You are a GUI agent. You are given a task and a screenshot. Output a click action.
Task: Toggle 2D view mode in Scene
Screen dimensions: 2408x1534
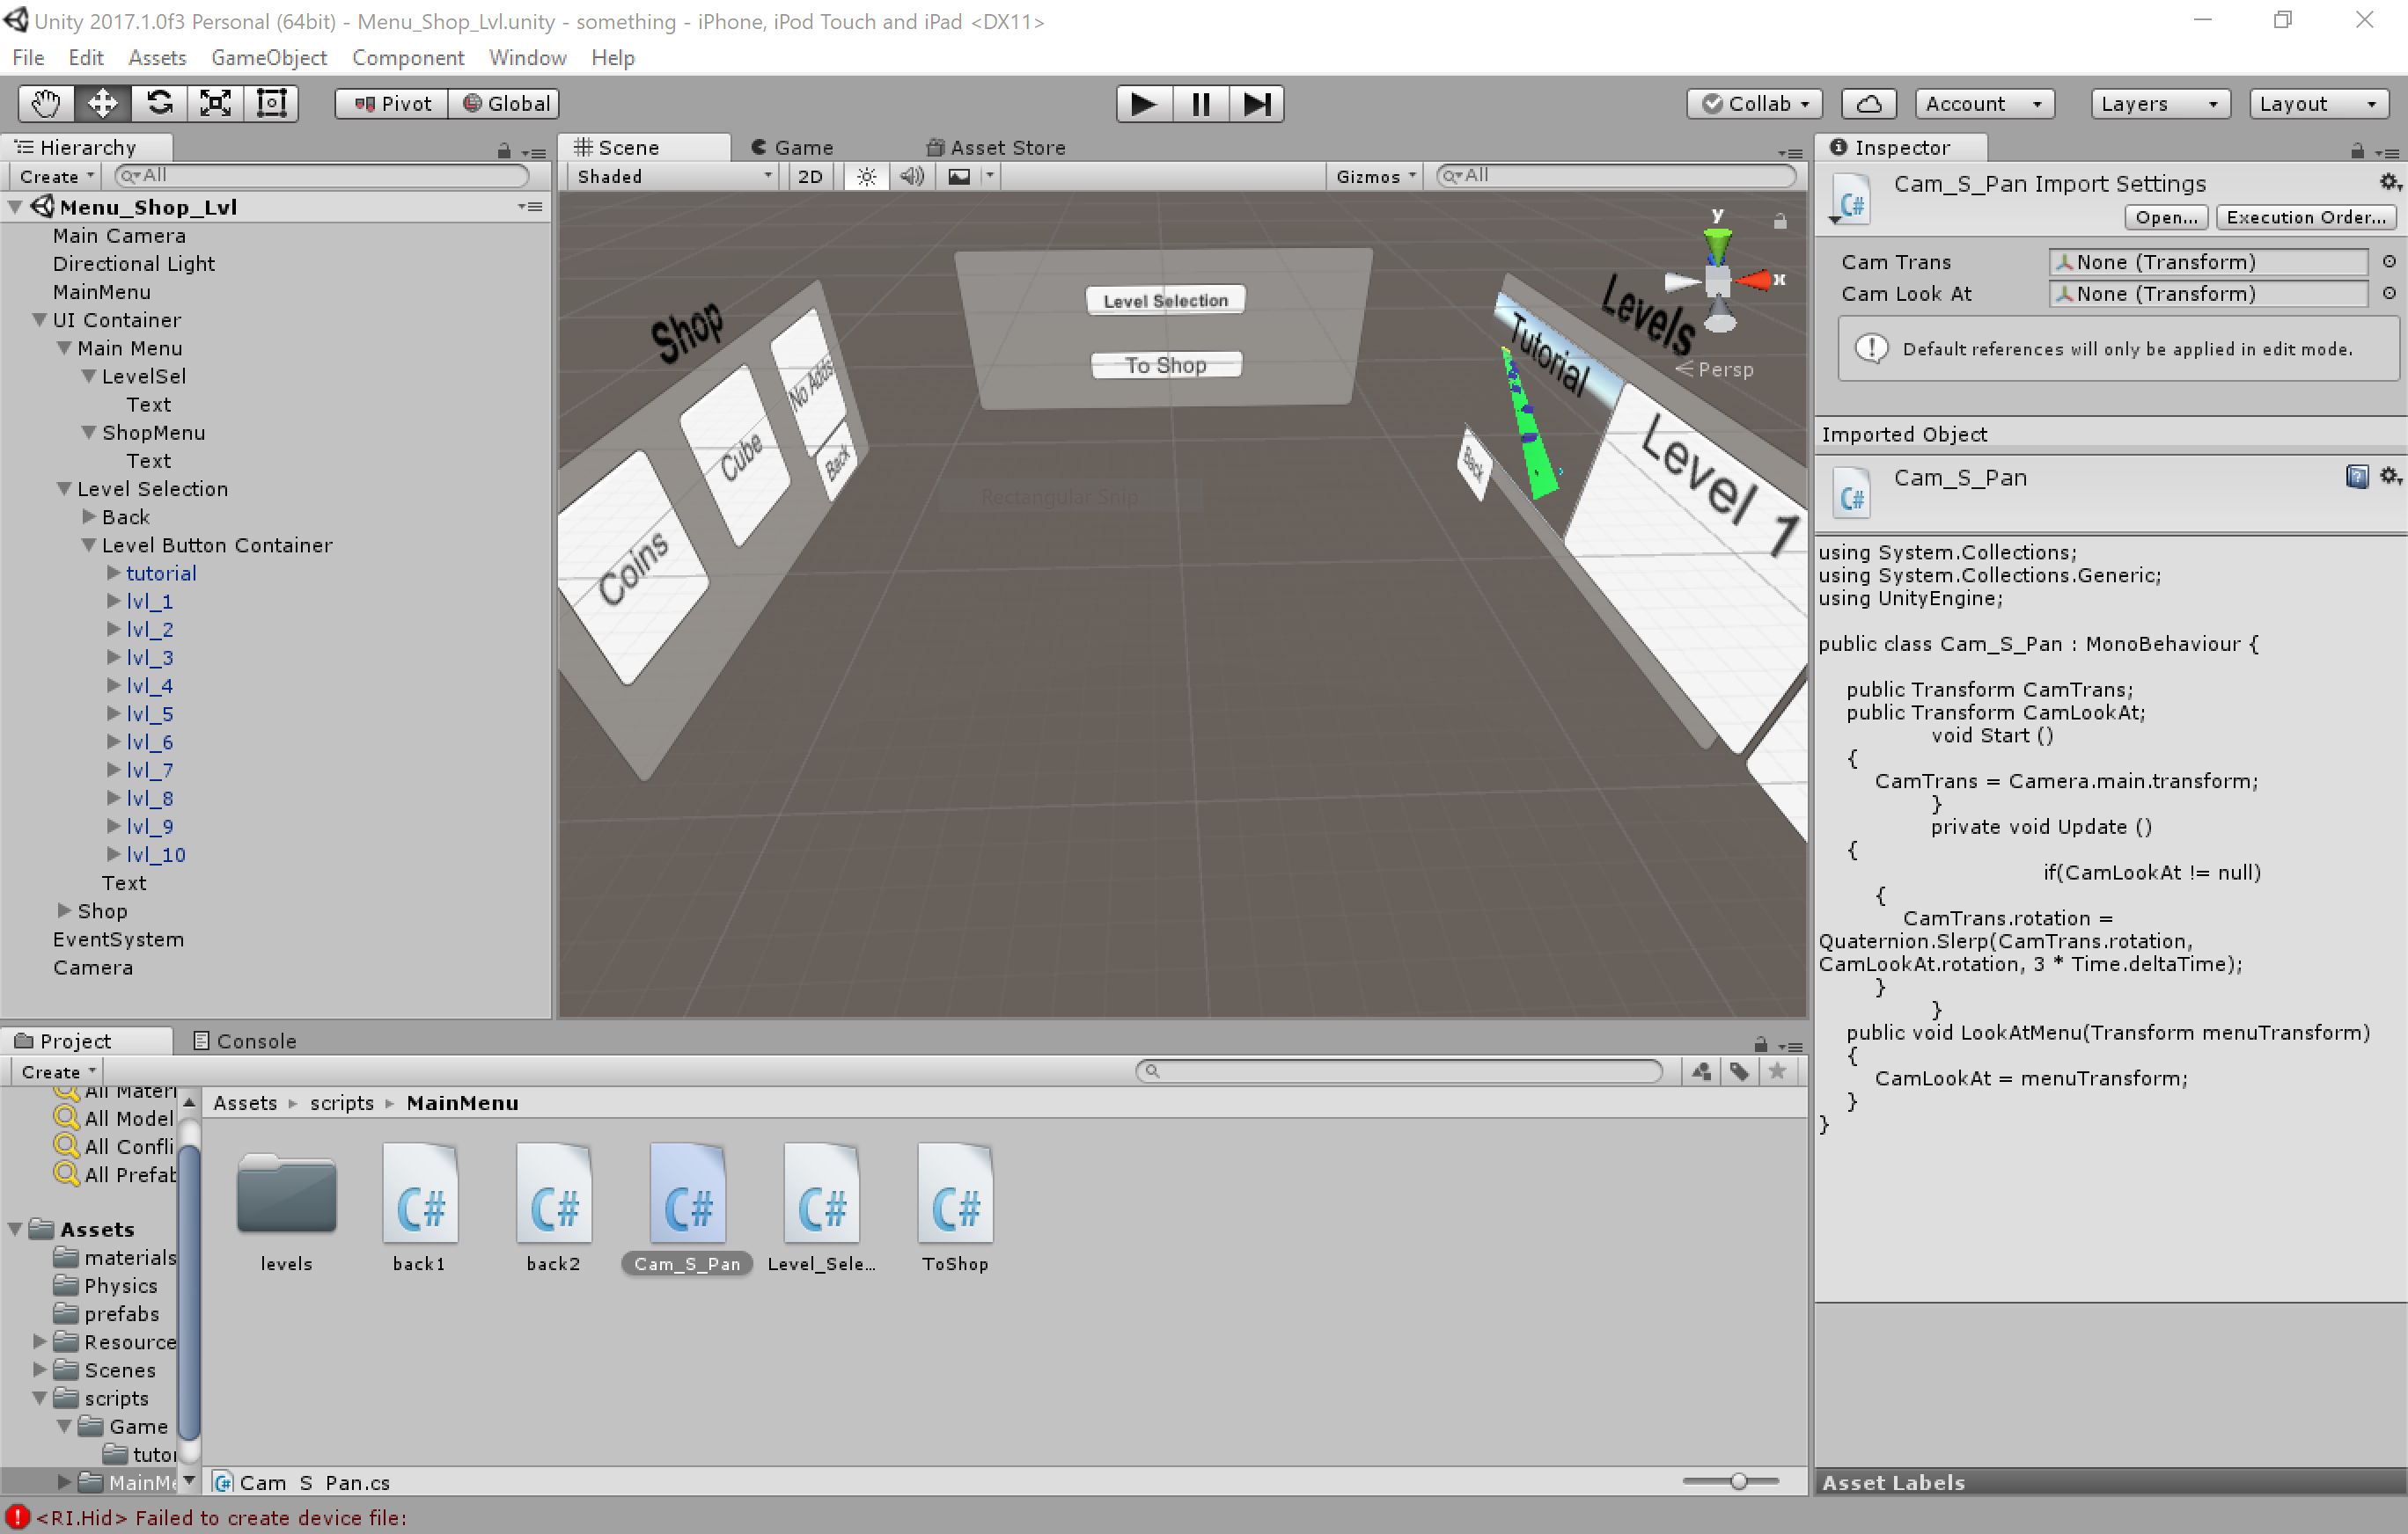(x=810, y=176)
